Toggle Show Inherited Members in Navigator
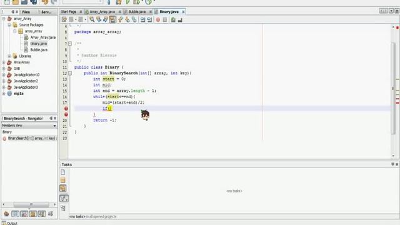Screen dimensions: 400x225 tap(6, 214)
